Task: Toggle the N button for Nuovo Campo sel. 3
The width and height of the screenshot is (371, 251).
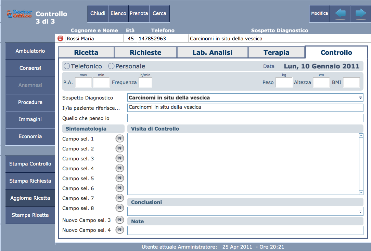Action: click(x=120, y=220)
